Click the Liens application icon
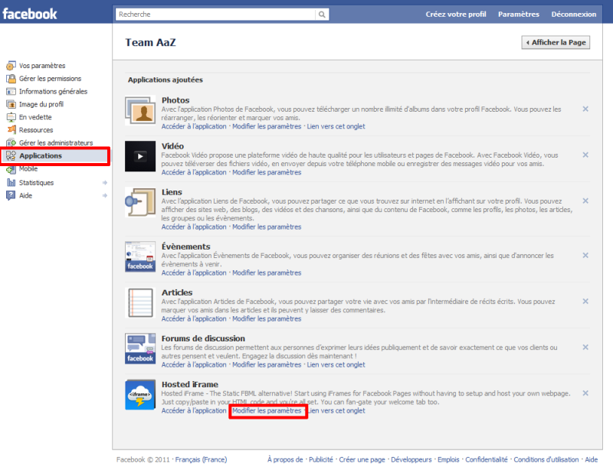The image size is (613, 473). coord(140,202)
